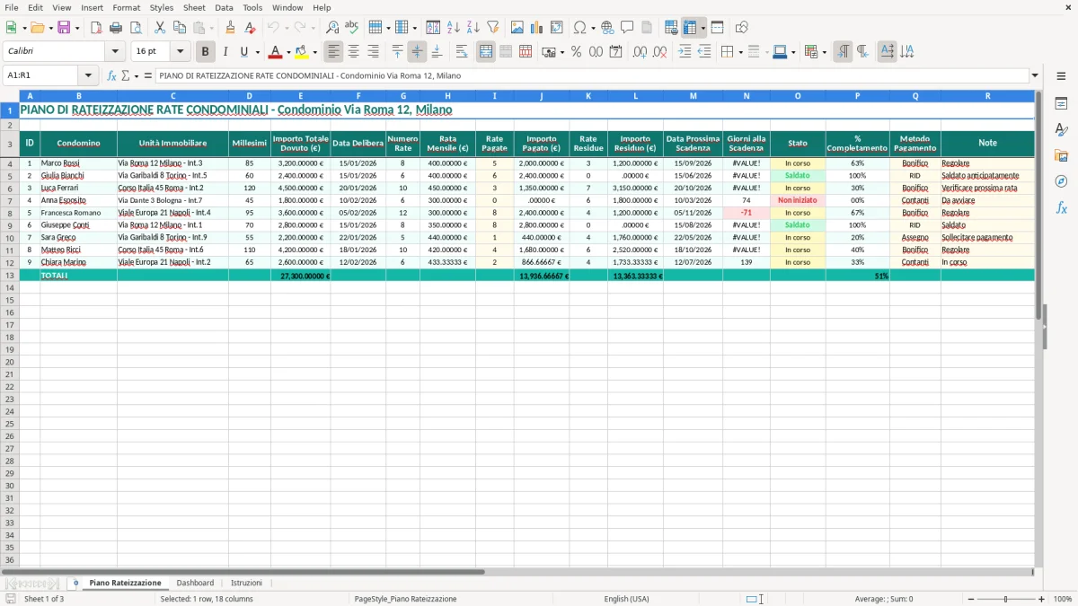The height and width of the screenshot is (606, 1078).
Task: Click the Copy icon
Action: click(x=180, y=28)
